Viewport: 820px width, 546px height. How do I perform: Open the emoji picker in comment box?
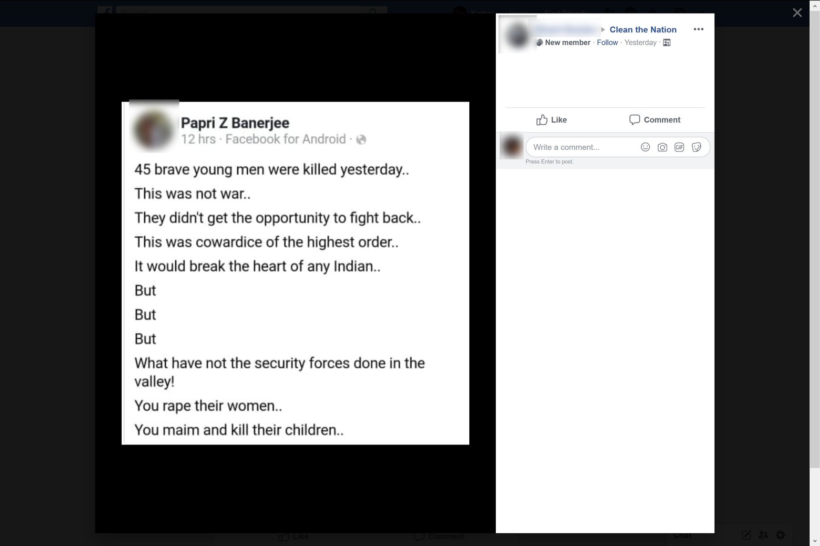pos(645,147)
